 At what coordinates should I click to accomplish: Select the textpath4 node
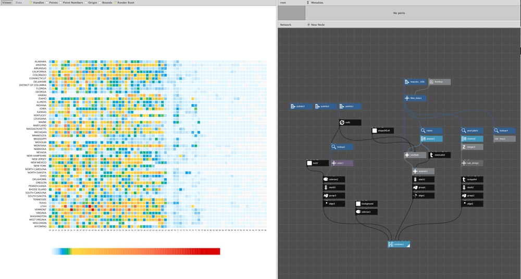click(x=472, y=180)
